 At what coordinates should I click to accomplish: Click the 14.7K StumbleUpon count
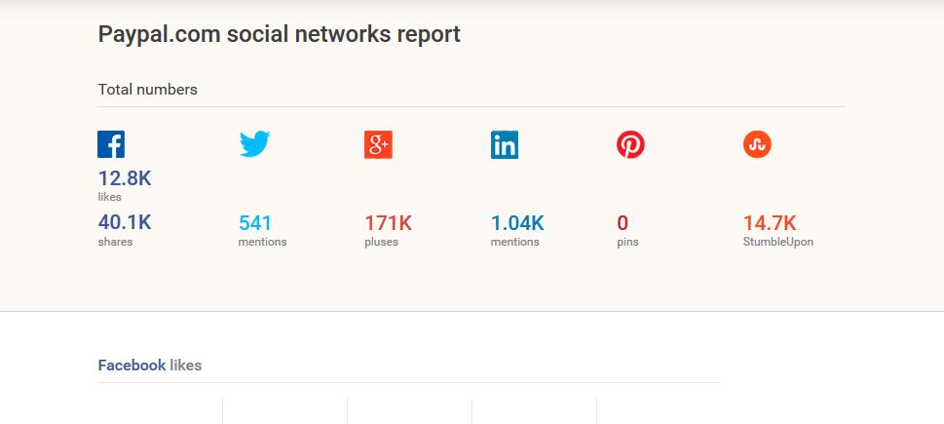[770, 223]
